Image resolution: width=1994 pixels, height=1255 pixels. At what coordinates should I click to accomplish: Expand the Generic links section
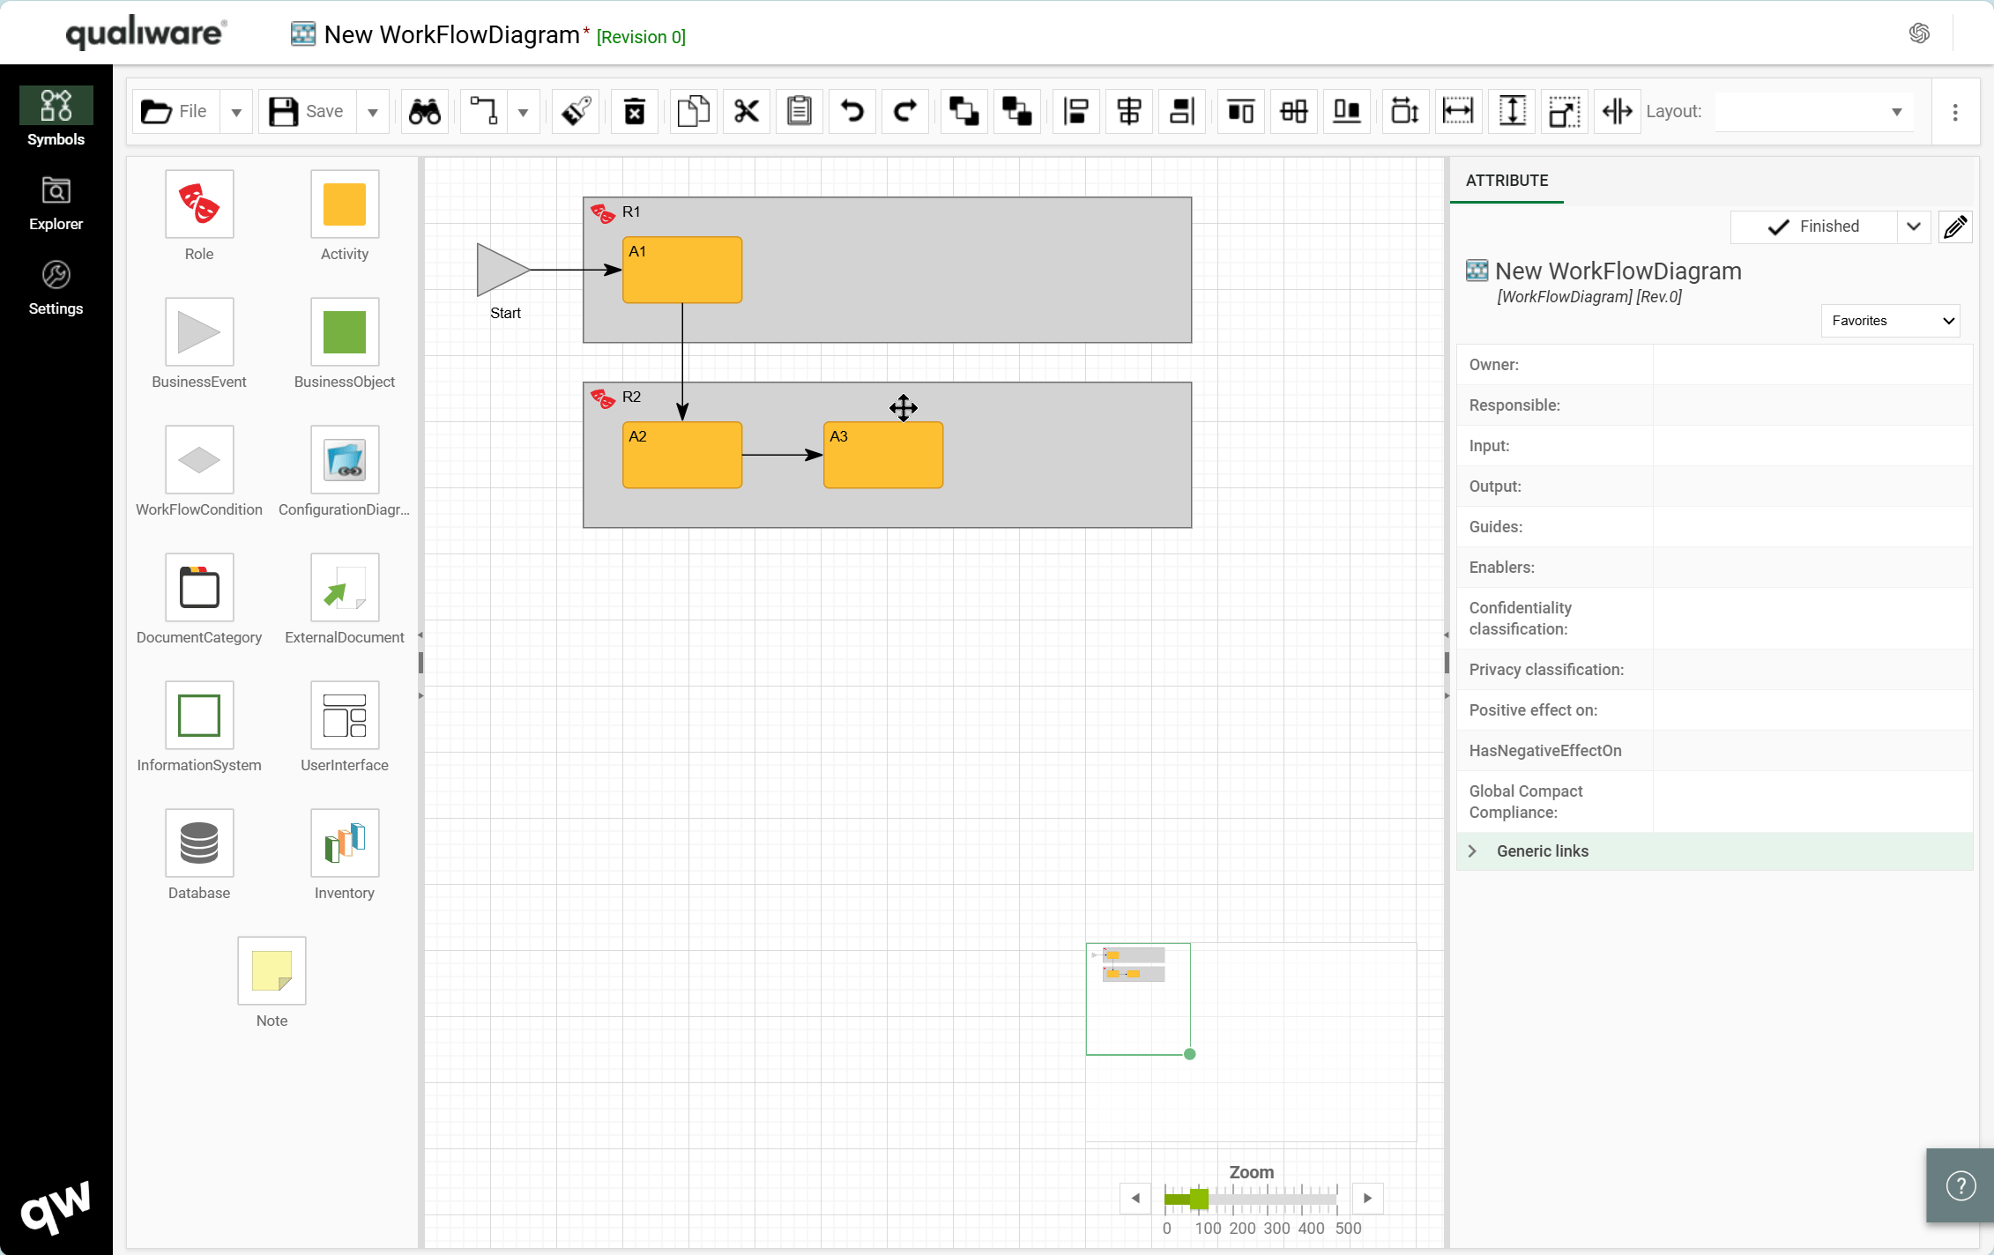point(1472,850)
